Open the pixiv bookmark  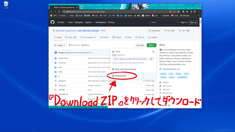(120, 16)
